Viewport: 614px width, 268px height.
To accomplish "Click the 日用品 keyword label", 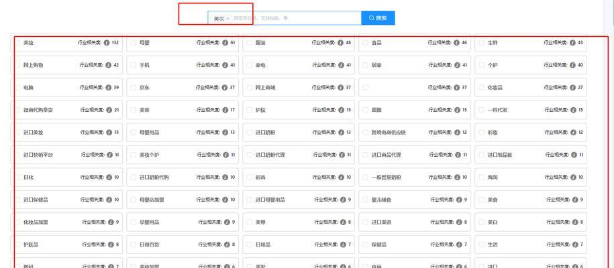I will pyautogui.click(x=263, y=245).
